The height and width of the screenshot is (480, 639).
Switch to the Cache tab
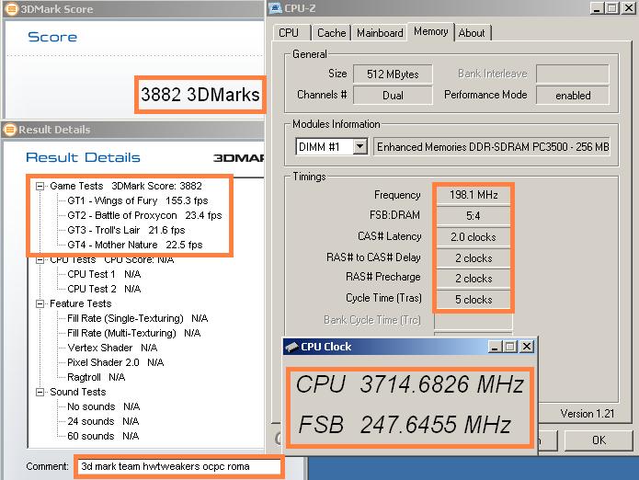(x=331, y=32)
